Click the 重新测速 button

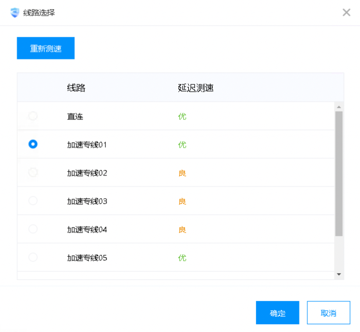(x=46, y=48)
